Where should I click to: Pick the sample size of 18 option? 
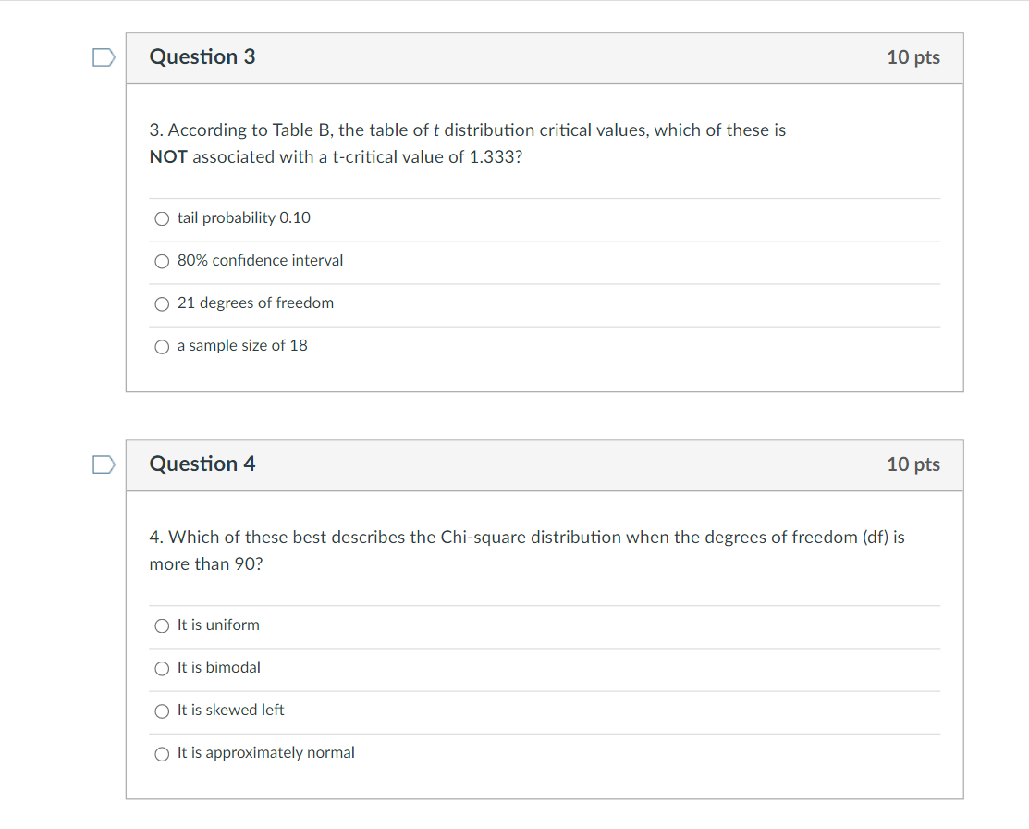(162, 346)
